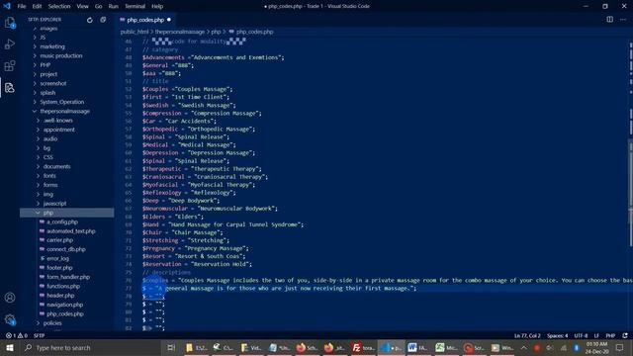
Task: Open the SFTP Explorer activity icon
Action: (10, 88)
